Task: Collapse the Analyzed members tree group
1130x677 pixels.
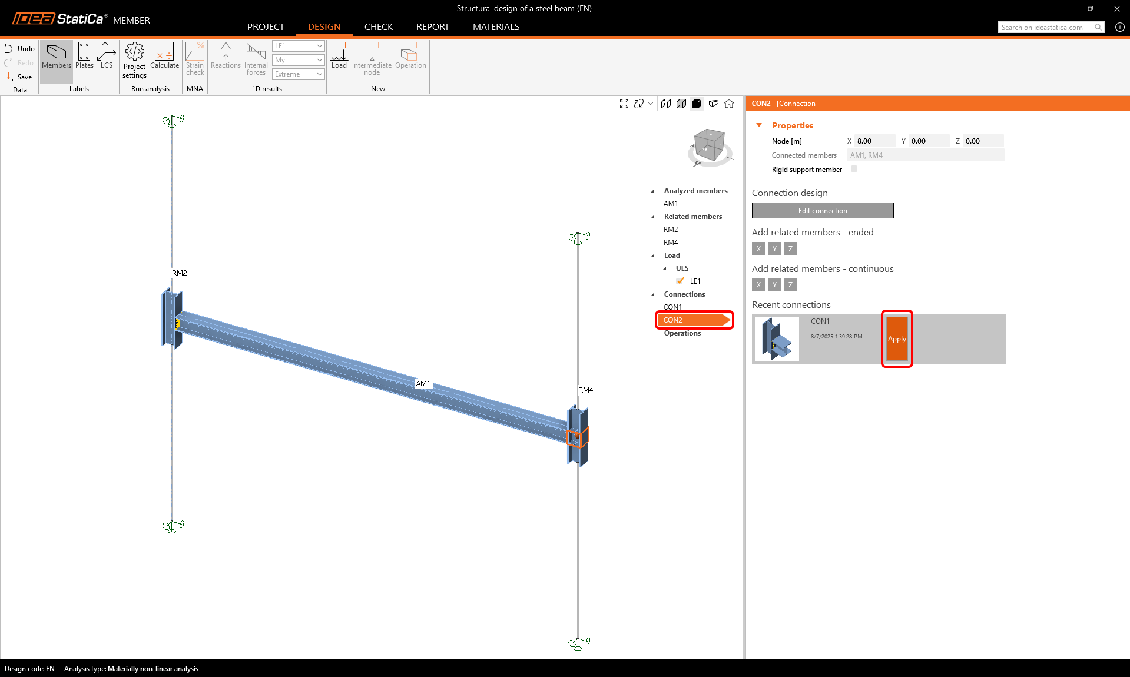Action: pos(652,191)
